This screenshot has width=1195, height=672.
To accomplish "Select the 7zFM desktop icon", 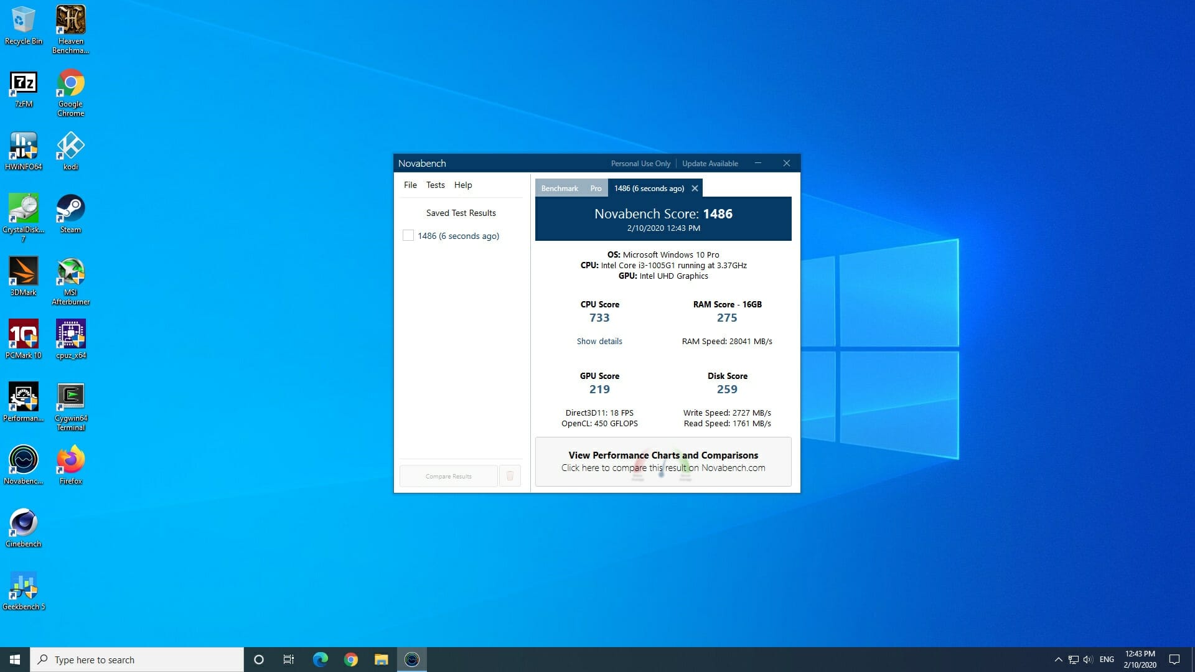I will pos(24,89).
